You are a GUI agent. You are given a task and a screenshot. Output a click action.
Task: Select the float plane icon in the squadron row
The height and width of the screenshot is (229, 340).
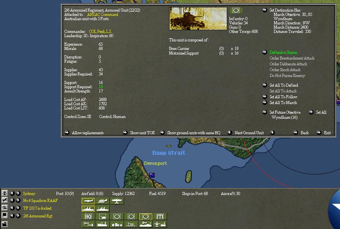[x=103, y=201]
